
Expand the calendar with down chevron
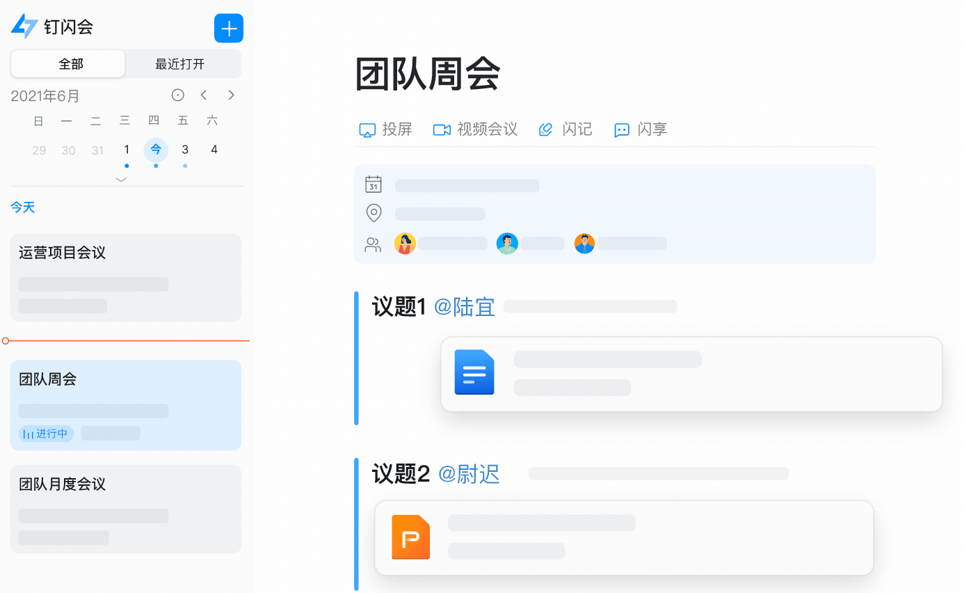121,180
